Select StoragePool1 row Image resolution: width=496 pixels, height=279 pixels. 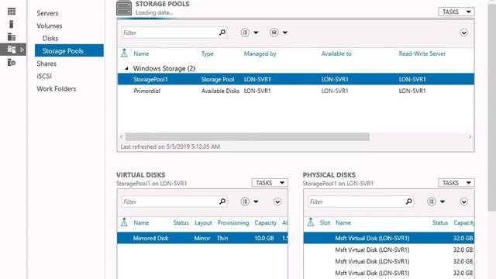[296, 79]
